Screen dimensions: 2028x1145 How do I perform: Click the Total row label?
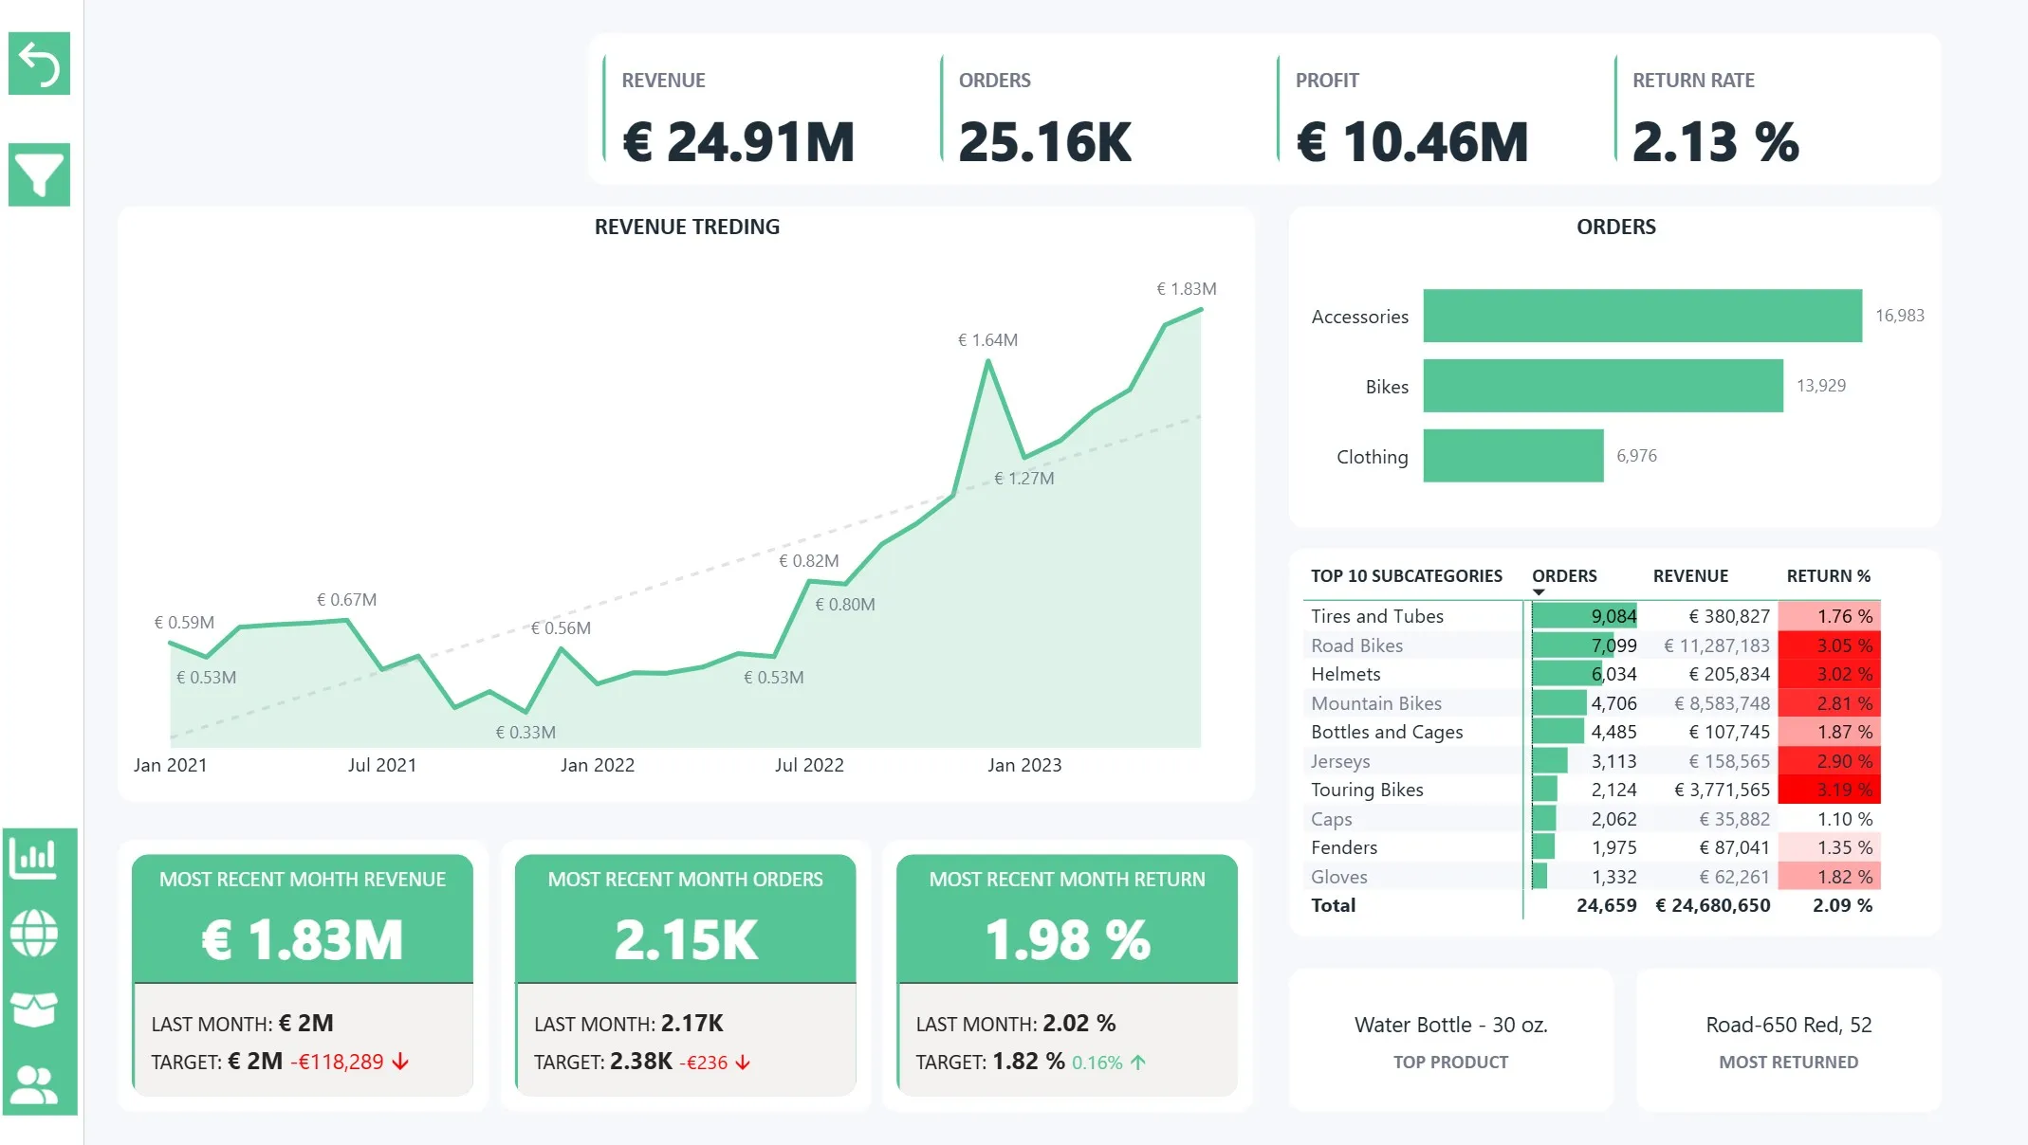click(1333, 905)
